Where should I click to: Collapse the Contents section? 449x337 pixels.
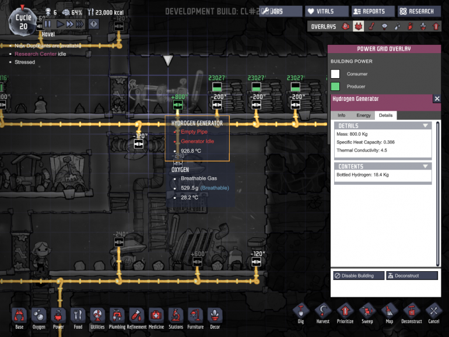[x=425, y=166]
